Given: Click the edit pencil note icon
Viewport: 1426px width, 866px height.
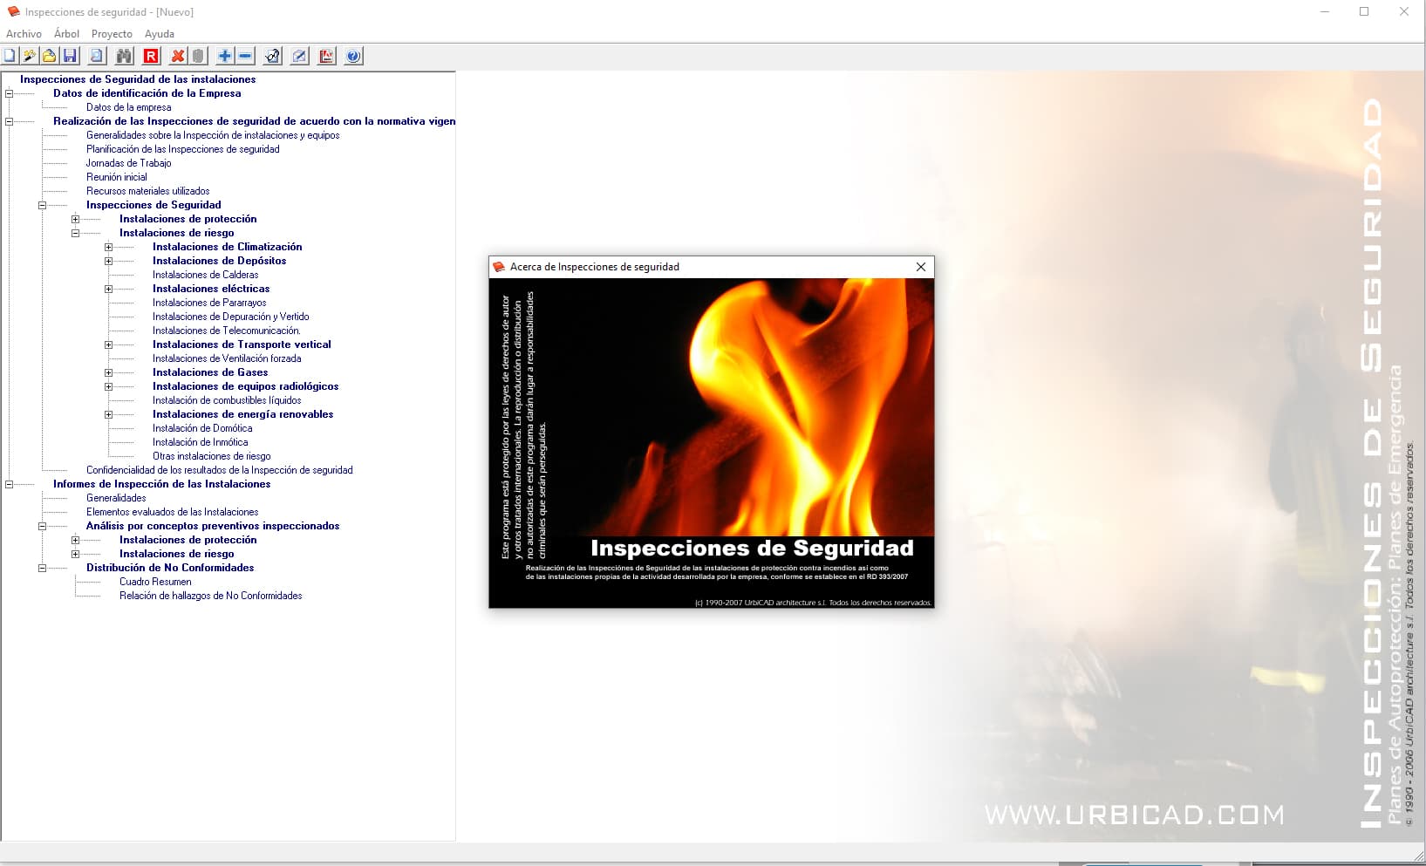Looking at the screenshot, I should click(299, 56).
